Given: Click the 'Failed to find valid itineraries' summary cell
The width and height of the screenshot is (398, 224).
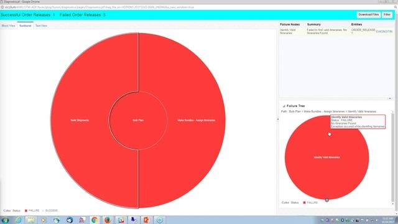Looking at the screenshot, I should (x=326, y=31).
